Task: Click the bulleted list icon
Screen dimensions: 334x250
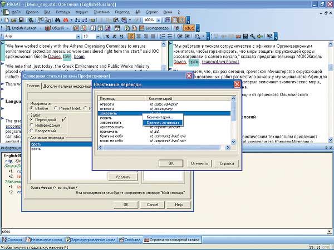Action: 170,36
